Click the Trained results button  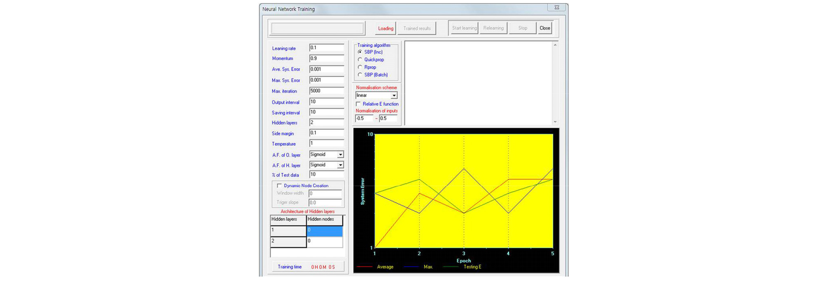point(417,28)
